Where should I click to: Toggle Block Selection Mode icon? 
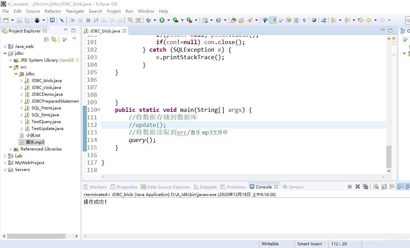[x=296, y=20]
